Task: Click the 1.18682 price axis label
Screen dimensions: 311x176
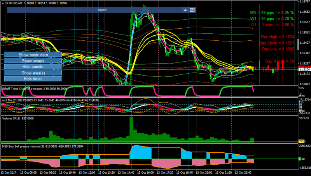Action: click(x=305, y=12)
